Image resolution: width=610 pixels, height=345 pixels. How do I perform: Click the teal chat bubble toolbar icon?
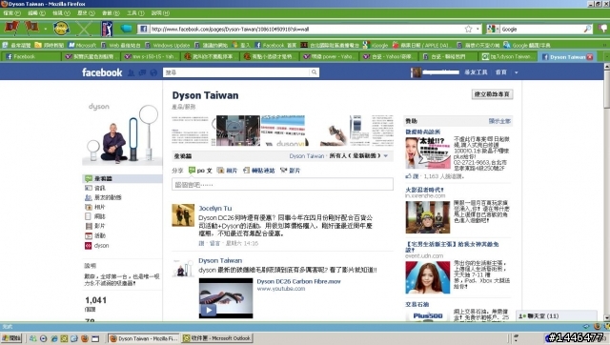point(127,29)
